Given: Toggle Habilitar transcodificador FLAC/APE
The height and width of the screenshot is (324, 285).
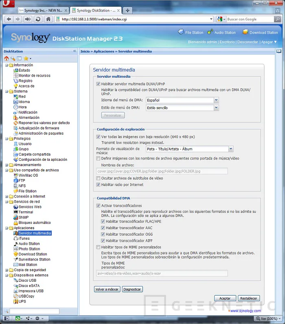Looking at the screenshot, I should 103,221.
